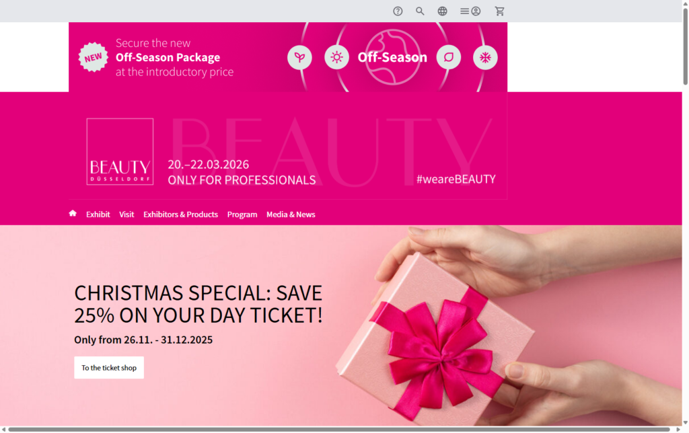The image size is (689, 433).
Task: Click the BEAUTY Düsseldorf logo
Action: 120,151
